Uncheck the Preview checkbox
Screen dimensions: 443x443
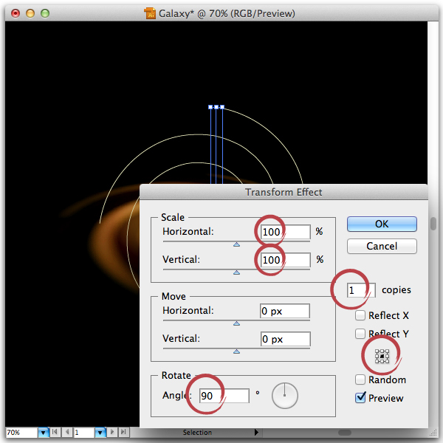[360, 398]
